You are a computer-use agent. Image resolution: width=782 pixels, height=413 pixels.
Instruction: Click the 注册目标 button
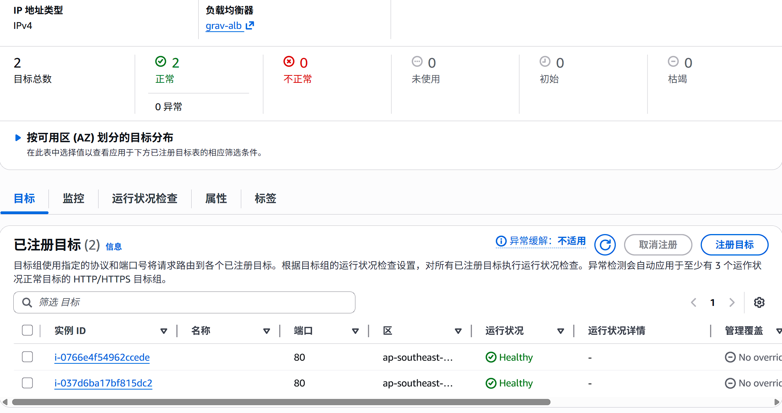pyautogui.click(x=734, y=245)
